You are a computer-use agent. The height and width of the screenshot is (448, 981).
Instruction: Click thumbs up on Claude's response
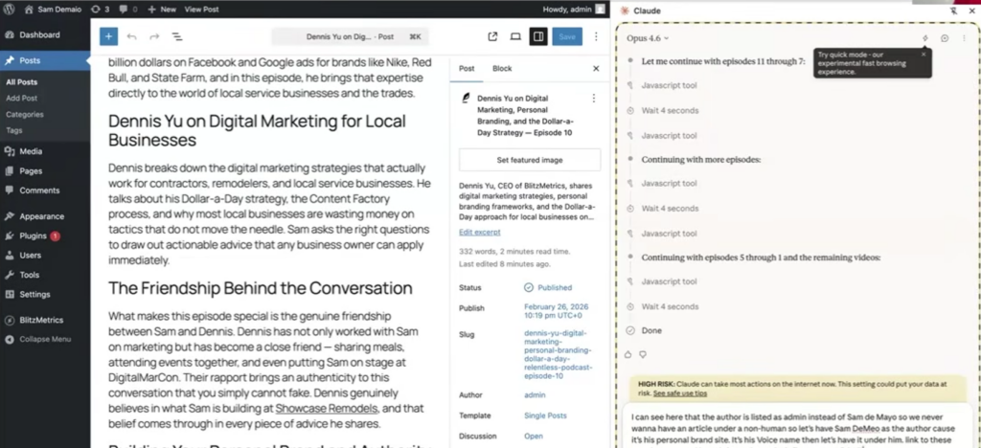tap(629, 354)
